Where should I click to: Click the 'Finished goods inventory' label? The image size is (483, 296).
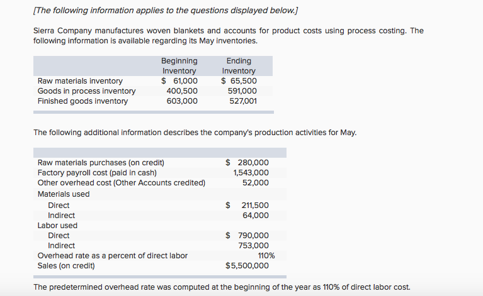pos(82,101)
